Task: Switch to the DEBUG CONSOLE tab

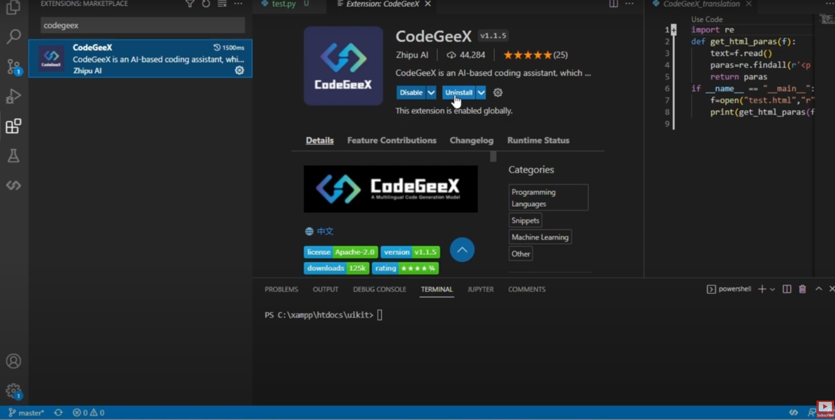Action: (x=380, y=289)
